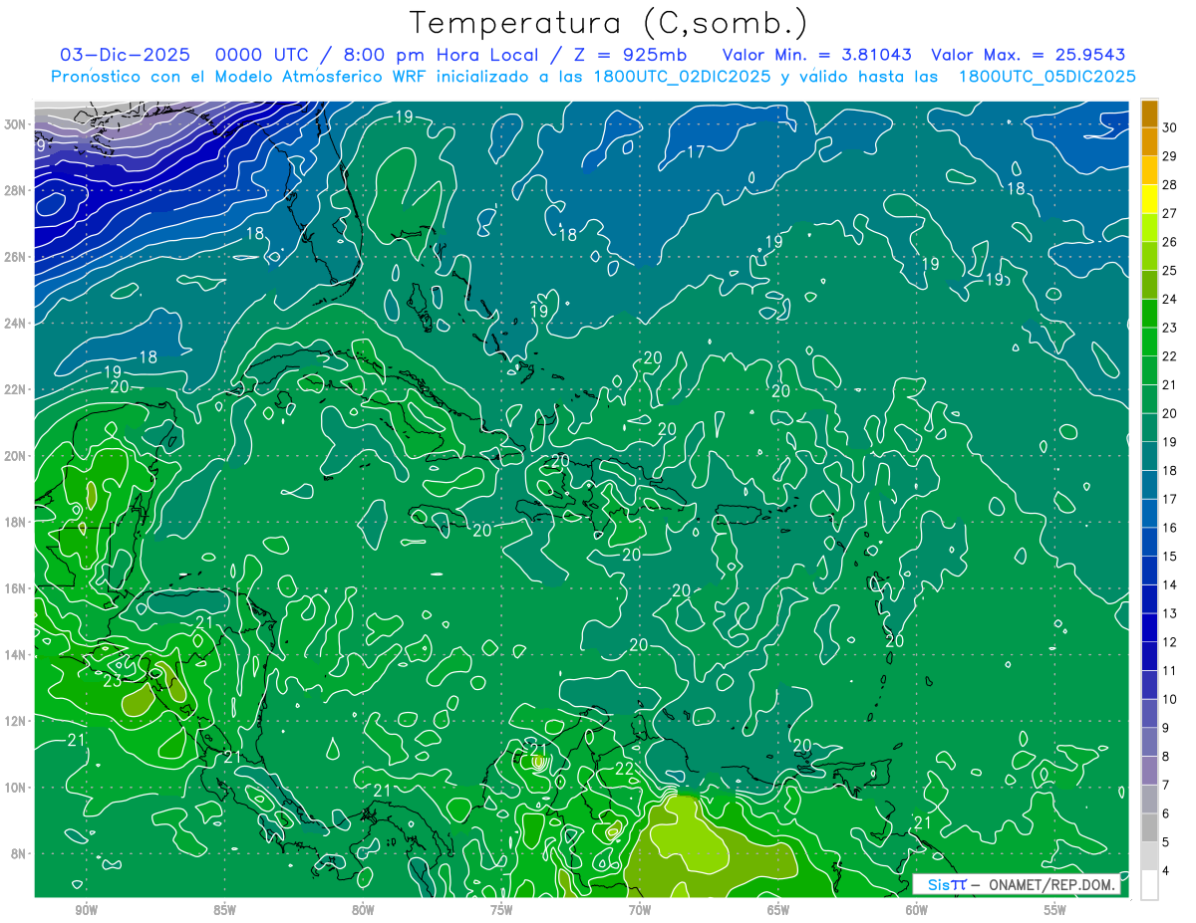Pick the orange colorbar swatch above 30

click(1149, 114)
